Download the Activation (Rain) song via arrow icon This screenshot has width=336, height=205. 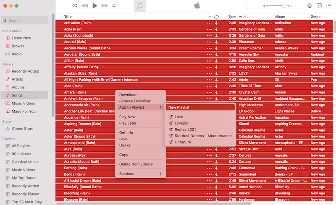(217, 23)
